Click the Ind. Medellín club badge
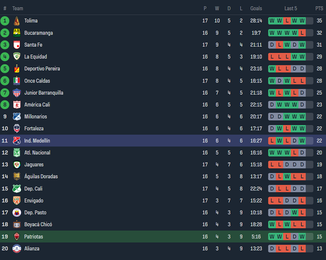This screenshot has height=260, width=326. (x=17, y=141)
